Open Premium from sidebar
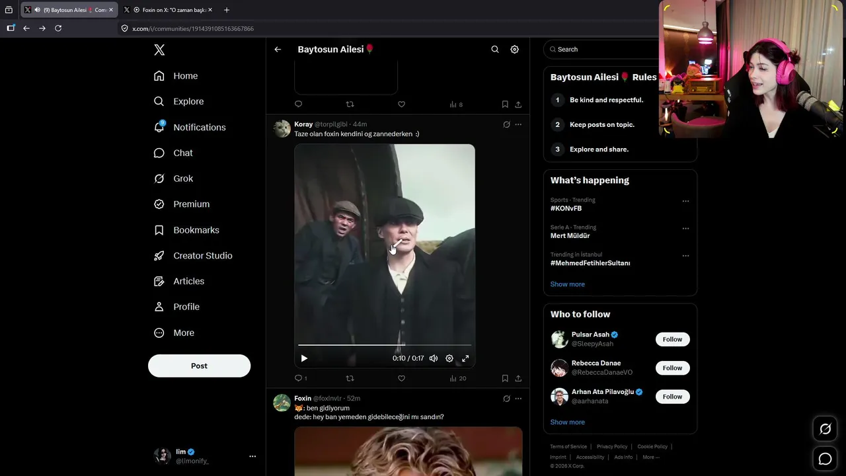846x476 pixels. pos(182,204)
